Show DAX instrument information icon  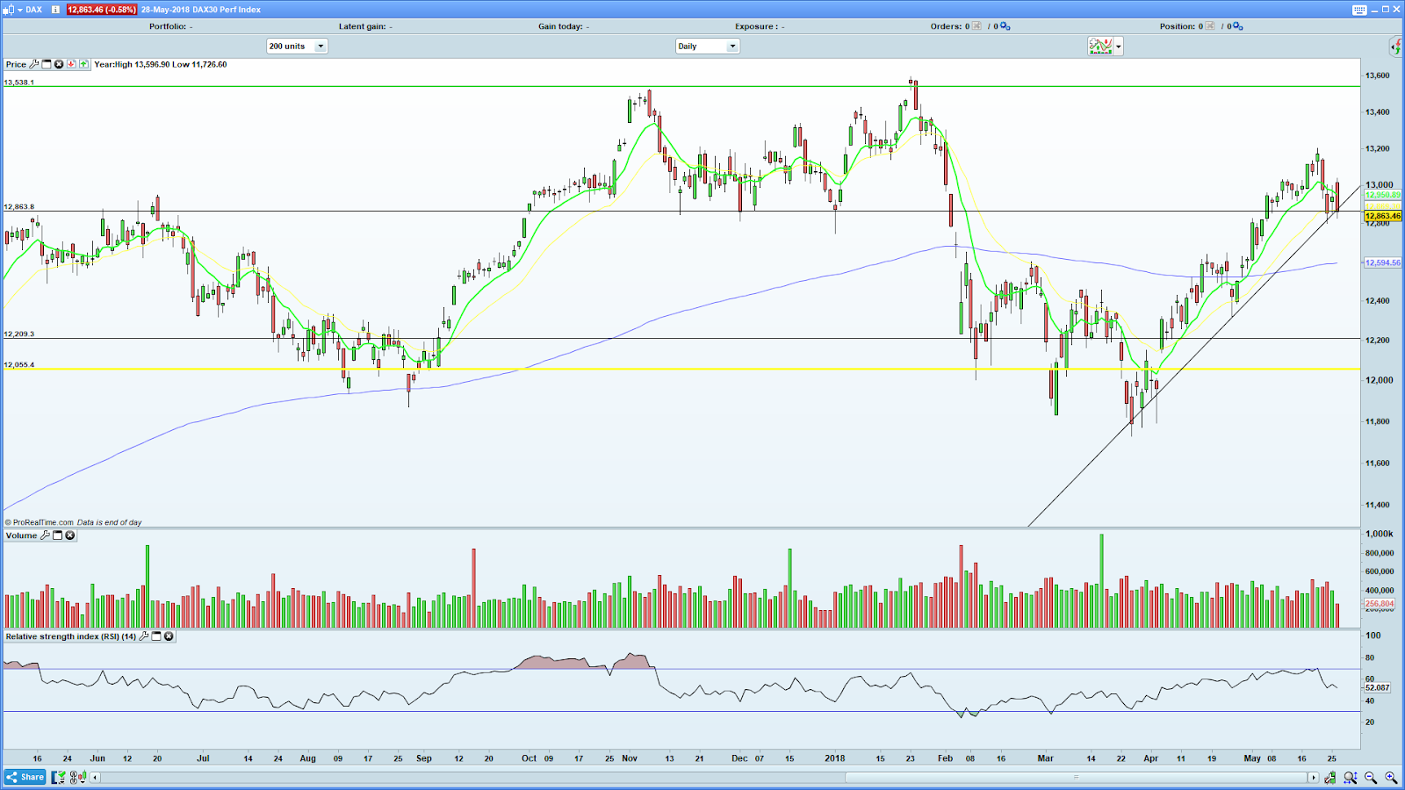pos(55,10)
